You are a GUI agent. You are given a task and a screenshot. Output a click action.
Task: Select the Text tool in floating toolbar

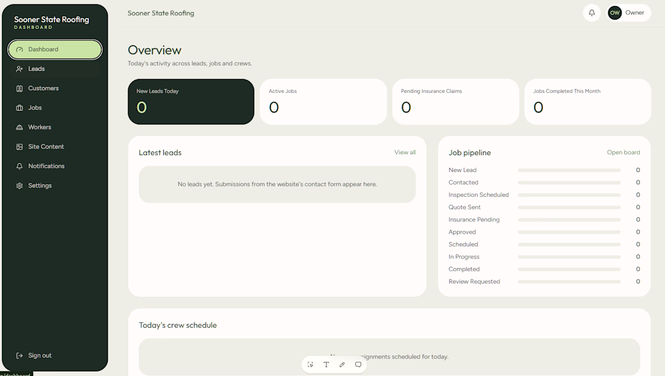pos(326,365)
